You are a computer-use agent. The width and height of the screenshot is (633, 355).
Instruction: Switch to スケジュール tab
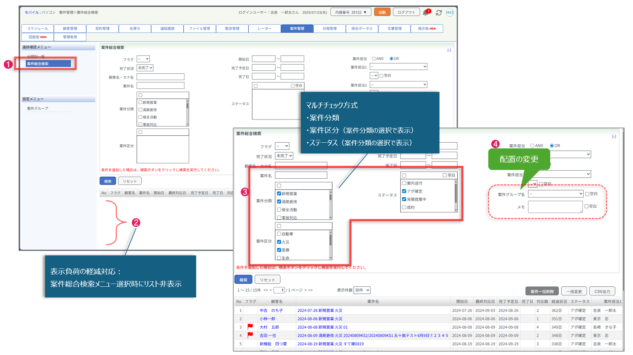coord(37,29)
